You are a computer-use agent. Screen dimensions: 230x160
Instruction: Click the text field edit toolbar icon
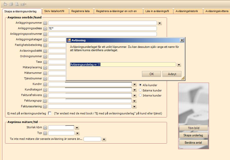[23, 4]
